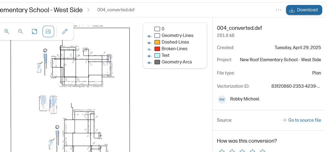Follow the Go to source file link
Image resolution: width=325 pixels, height=152 pixels.
[302, 120]
